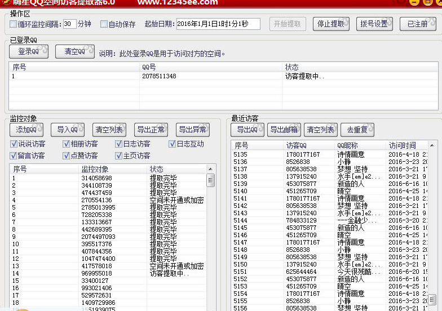Image resolution: width=442 pixels, height=311 pixels.
Task: Click the 状态 header in logged-in QQ table
Action: [x=360, y=67]
